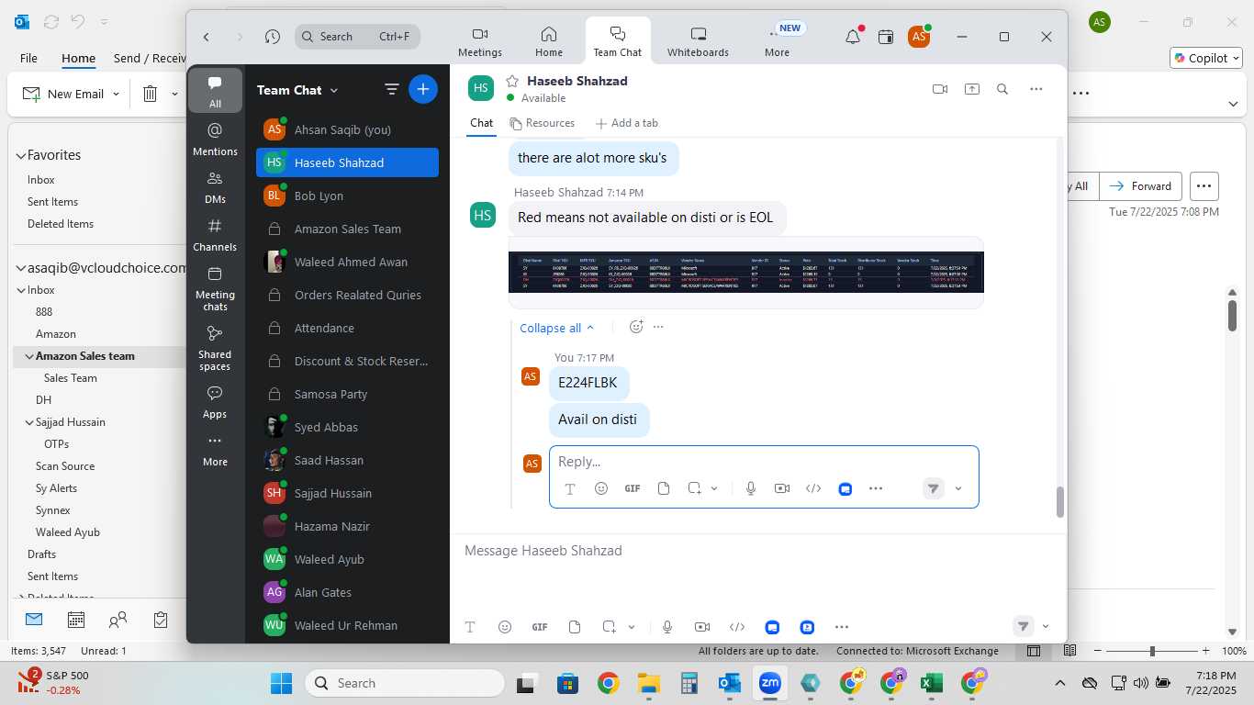
Task: Open Excel from the taskbar
Action: 932,683
